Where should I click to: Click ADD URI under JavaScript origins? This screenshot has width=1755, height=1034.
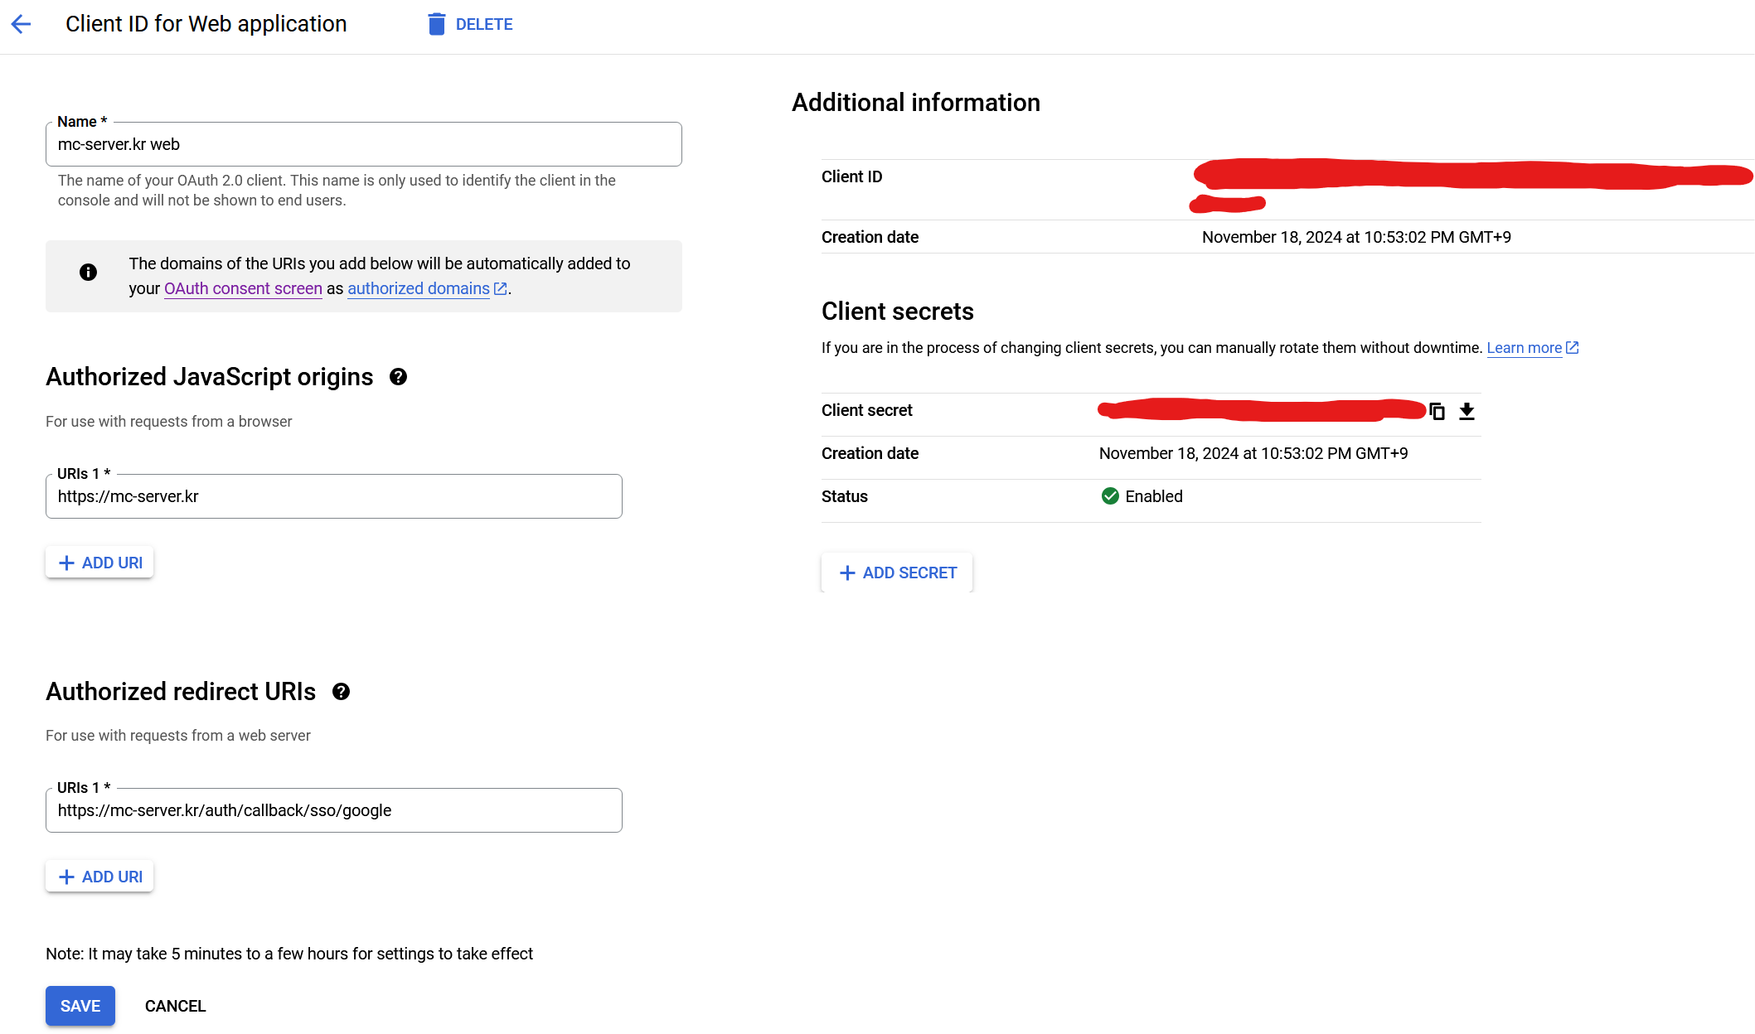coord(99,562)
